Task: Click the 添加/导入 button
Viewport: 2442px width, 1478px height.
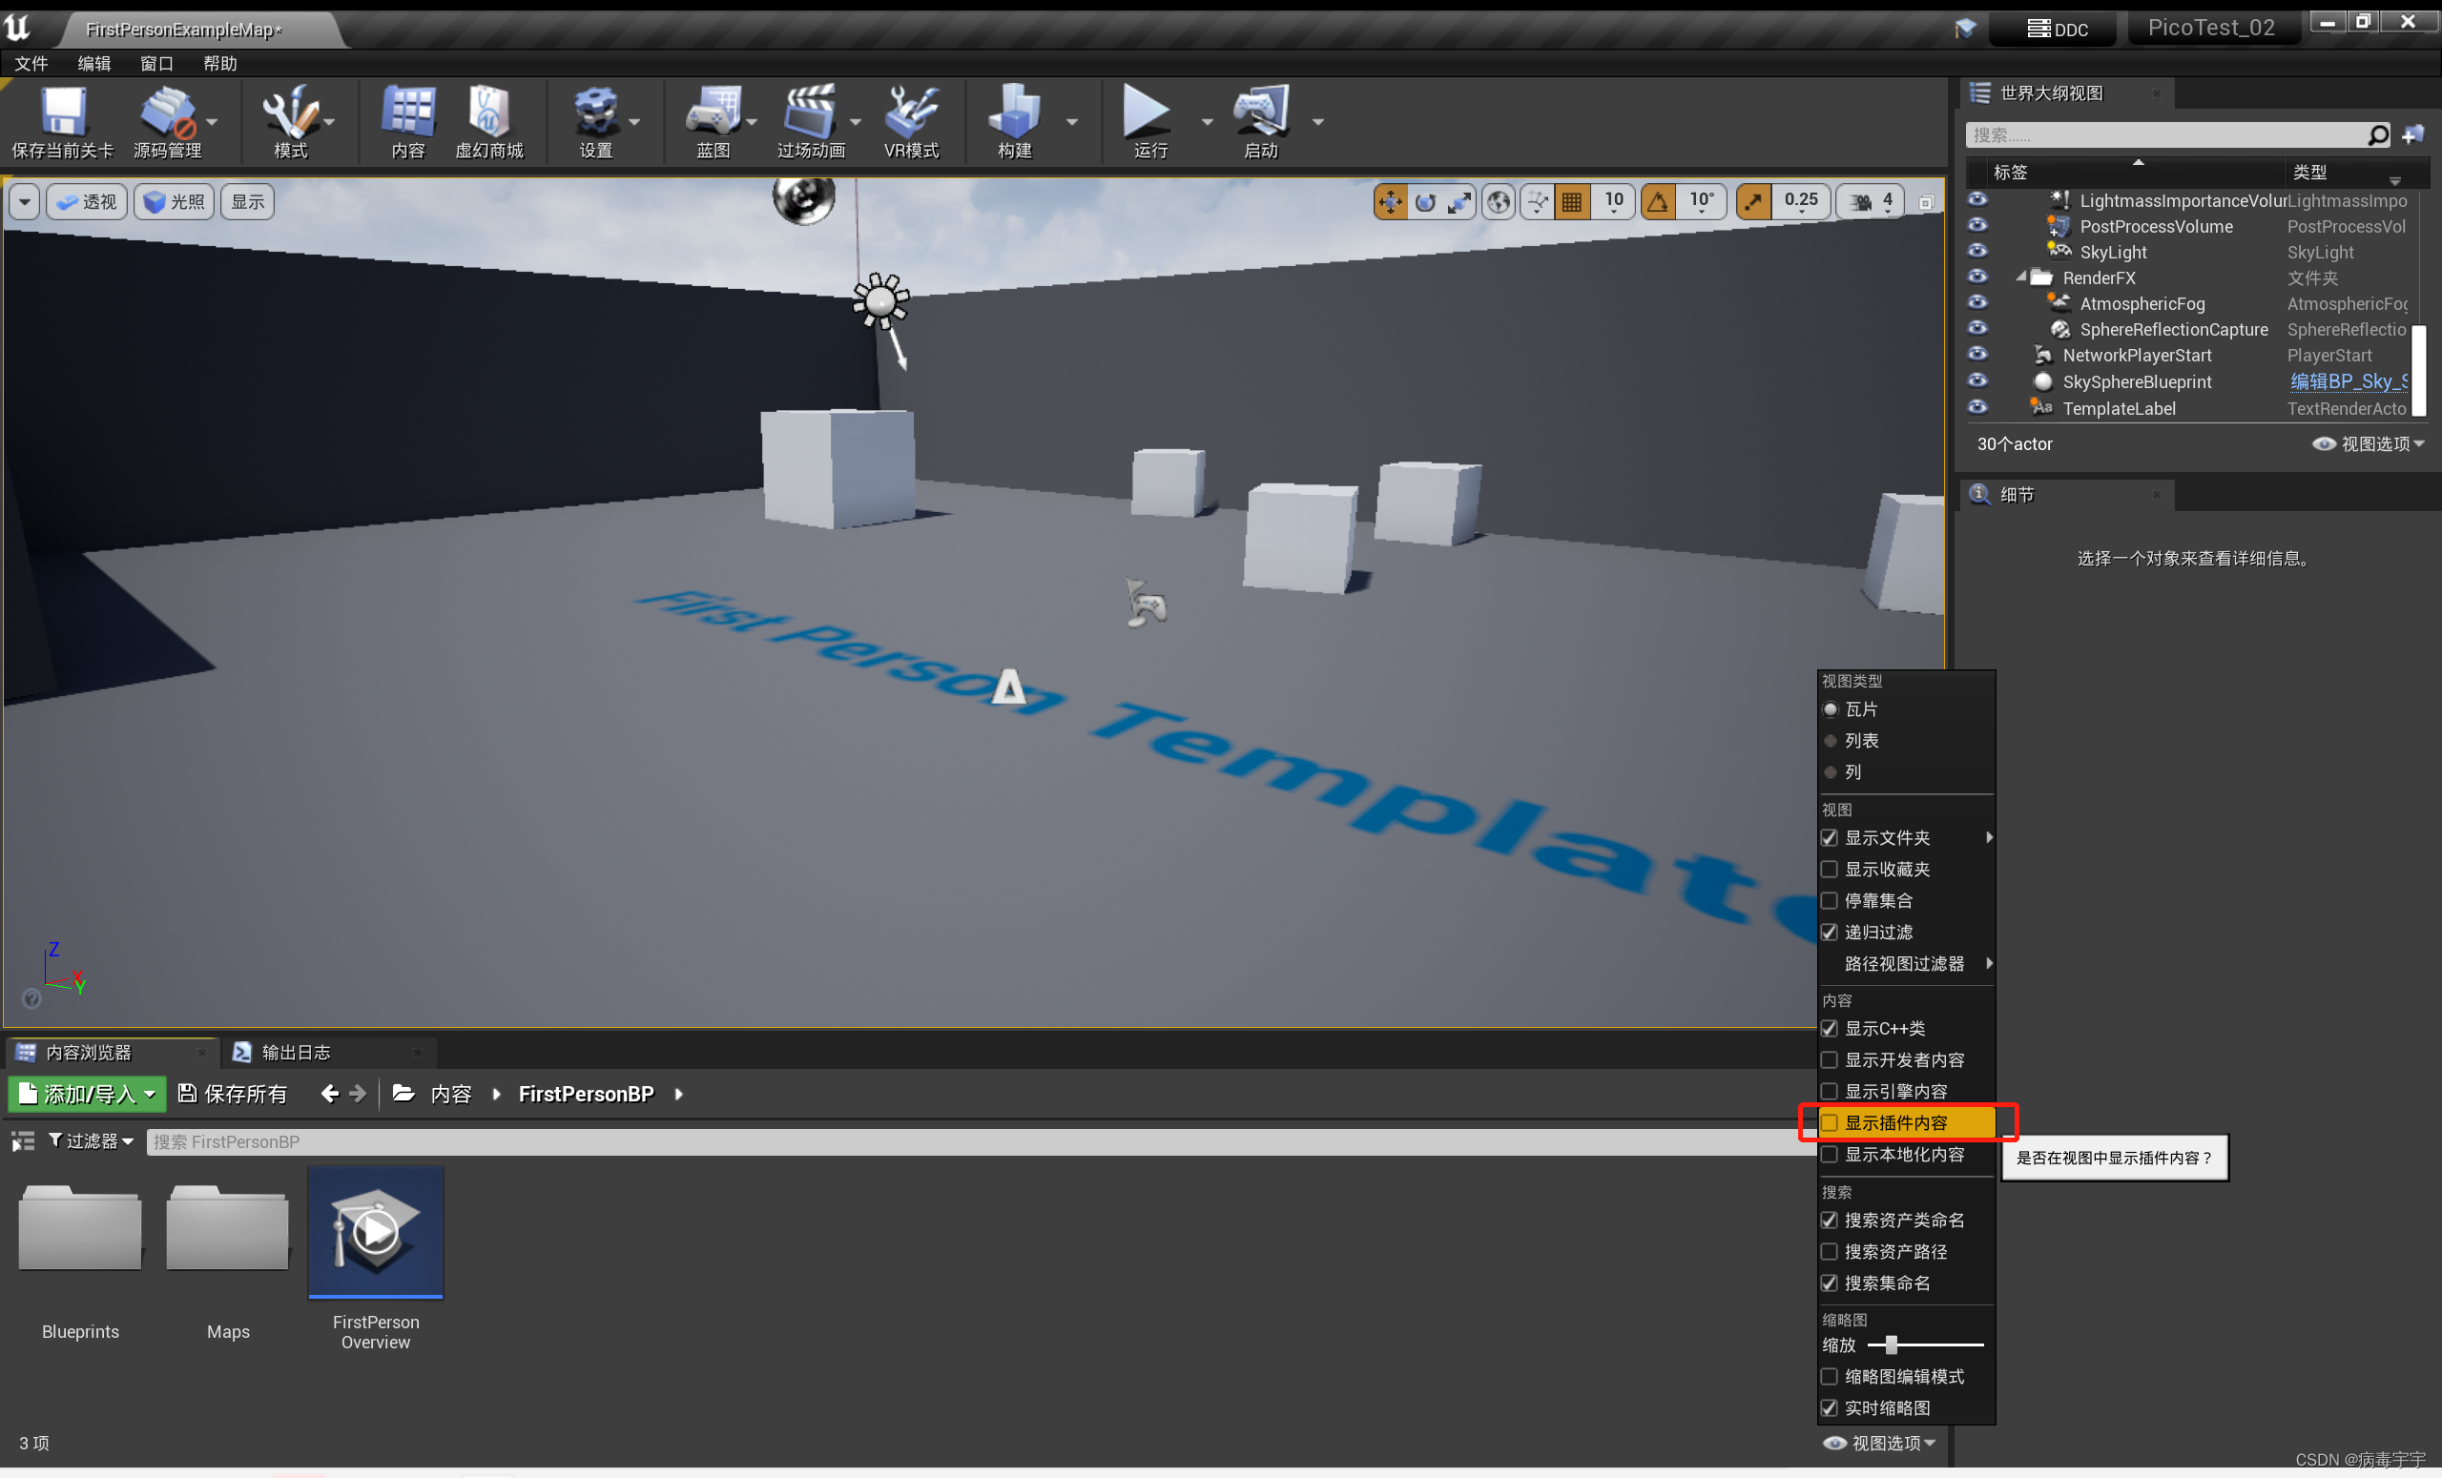Action: click(87, 1094)
